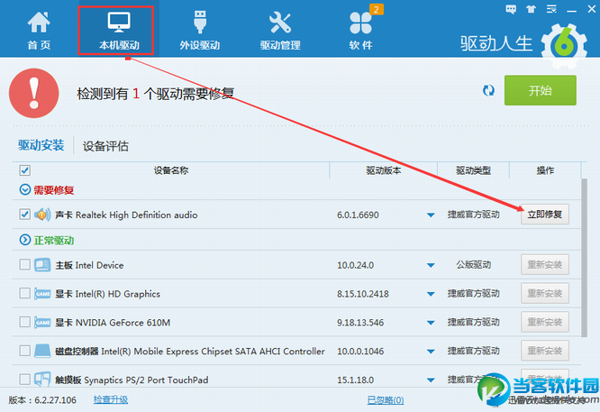Open the 软件 clover tab
The width and height of the screenshot is (600, 412).
click(360, 30)
